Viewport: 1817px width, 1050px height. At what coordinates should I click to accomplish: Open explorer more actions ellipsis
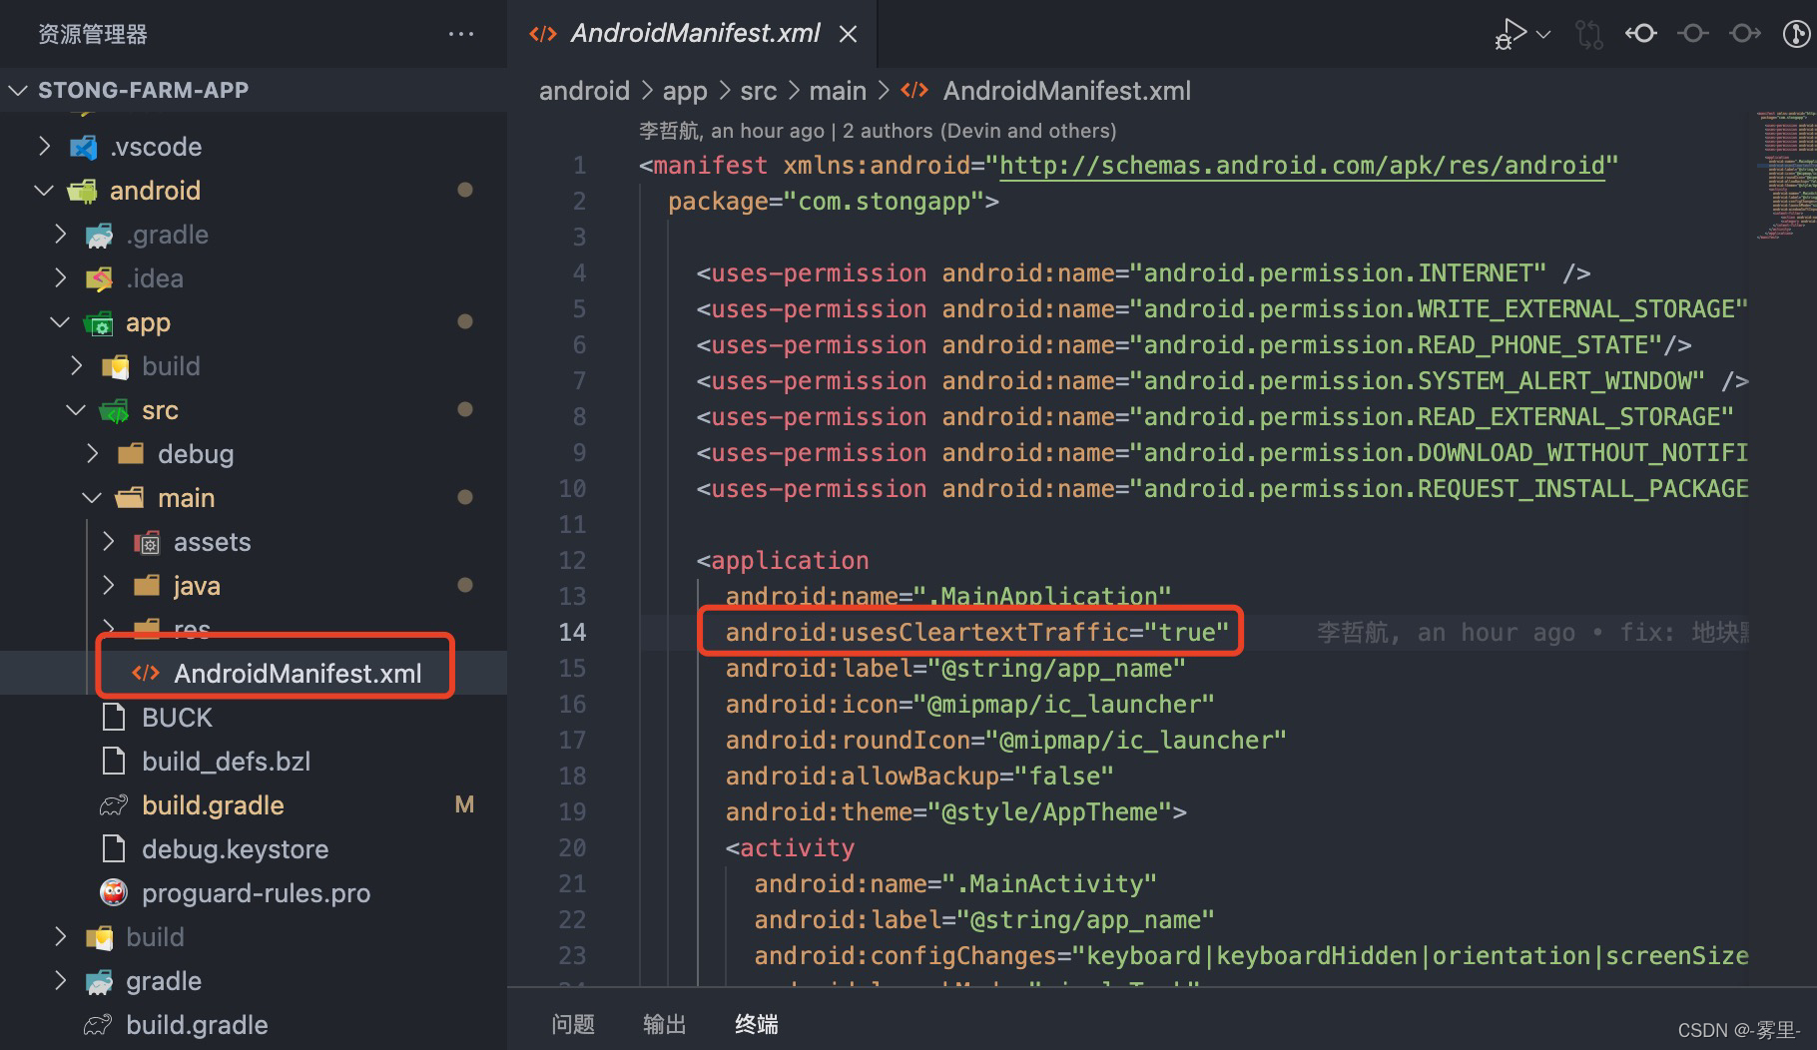[461, 34]
